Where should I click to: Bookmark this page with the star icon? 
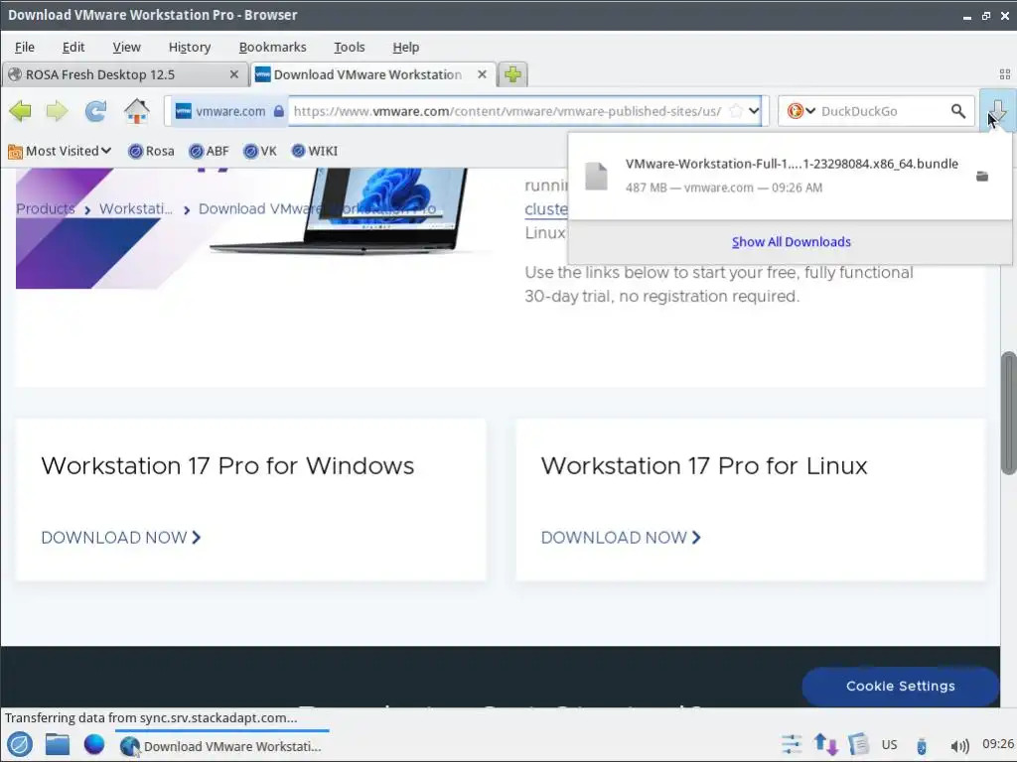[736, 111]
